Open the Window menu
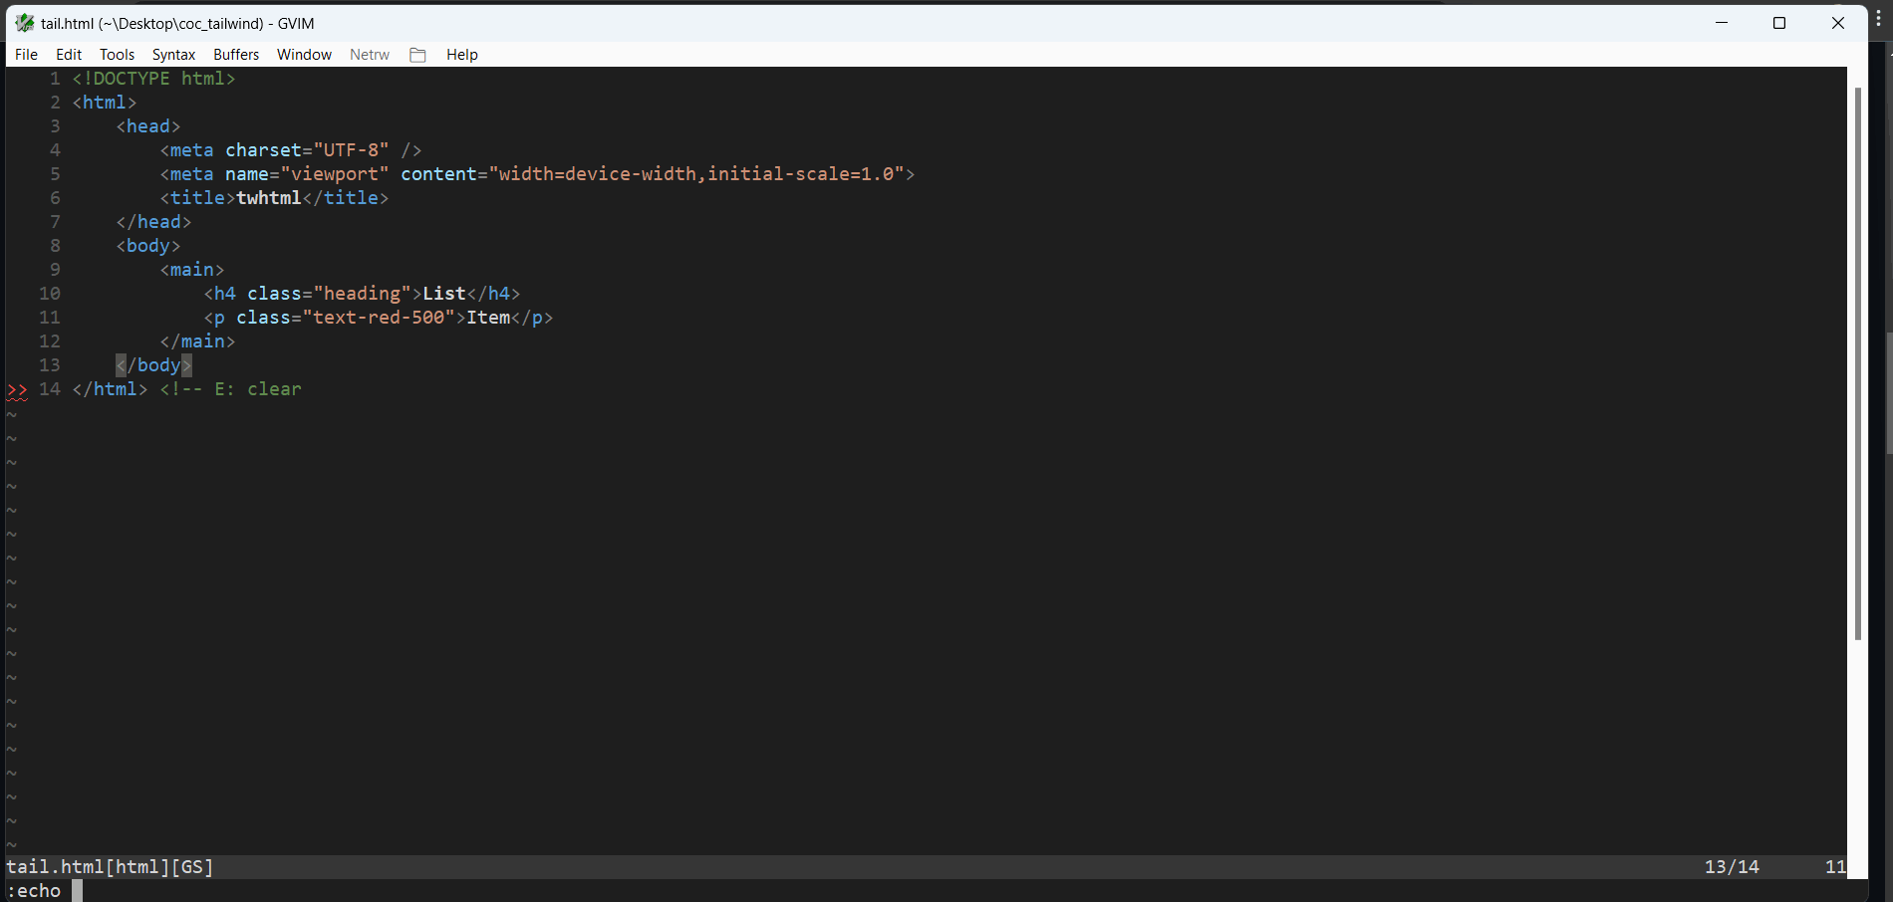This screenshot has width=1893, height=902. 304,55
